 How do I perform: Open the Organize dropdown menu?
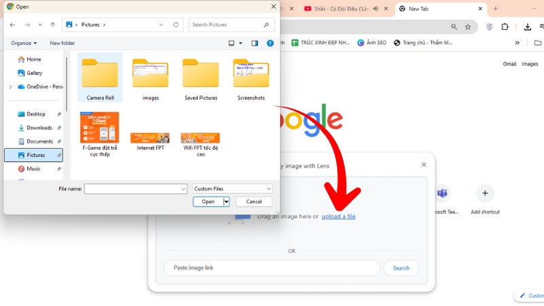pyautogui.click(x=24, y=43)
